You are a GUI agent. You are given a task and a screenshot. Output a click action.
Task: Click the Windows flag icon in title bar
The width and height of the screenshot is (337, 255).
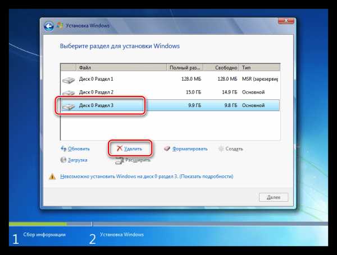pos(60,26)
